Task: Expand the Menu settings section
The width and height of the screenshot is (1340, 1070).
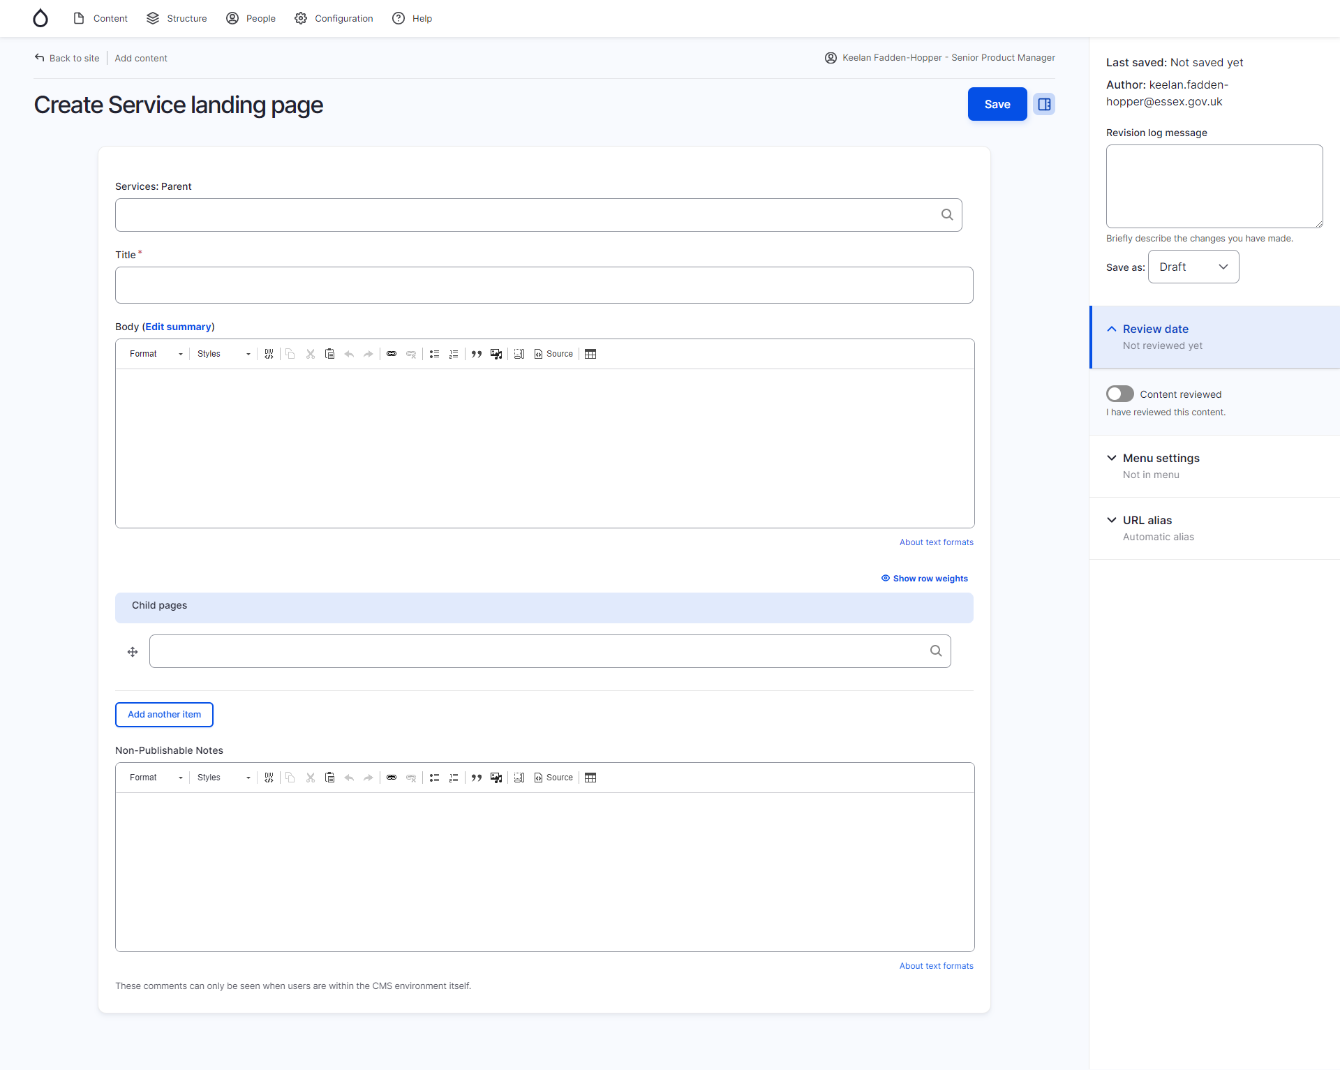Action: pos(1161,458)
